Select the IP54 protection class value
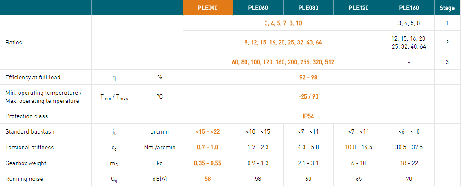The height and width of the screenshot is (186, 461). pos(308,116)
